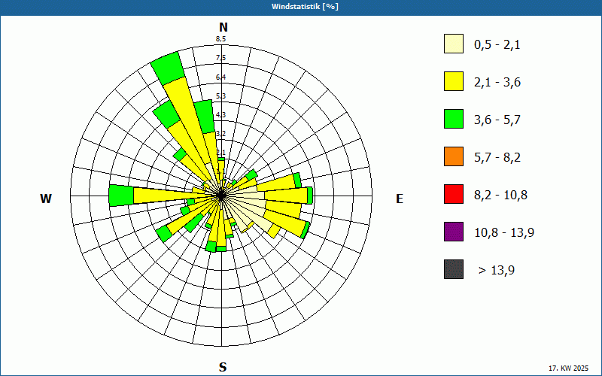Click the red 8,2 - 10,8 legend swatch
602x376 pixels.
(x=454, y=194)
